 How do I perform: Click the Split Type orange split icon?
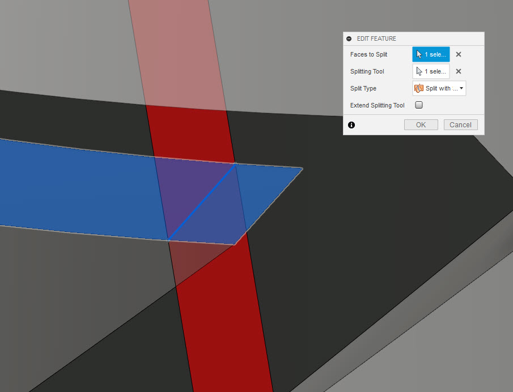pyautogui.click(x=418, y=88)
